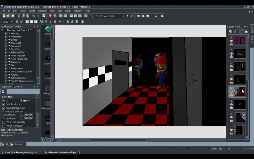
Task: Open the Profiler tab
Action: click(19, 144)
